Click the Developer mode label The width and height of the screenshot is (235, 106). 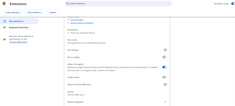(221, 4)
